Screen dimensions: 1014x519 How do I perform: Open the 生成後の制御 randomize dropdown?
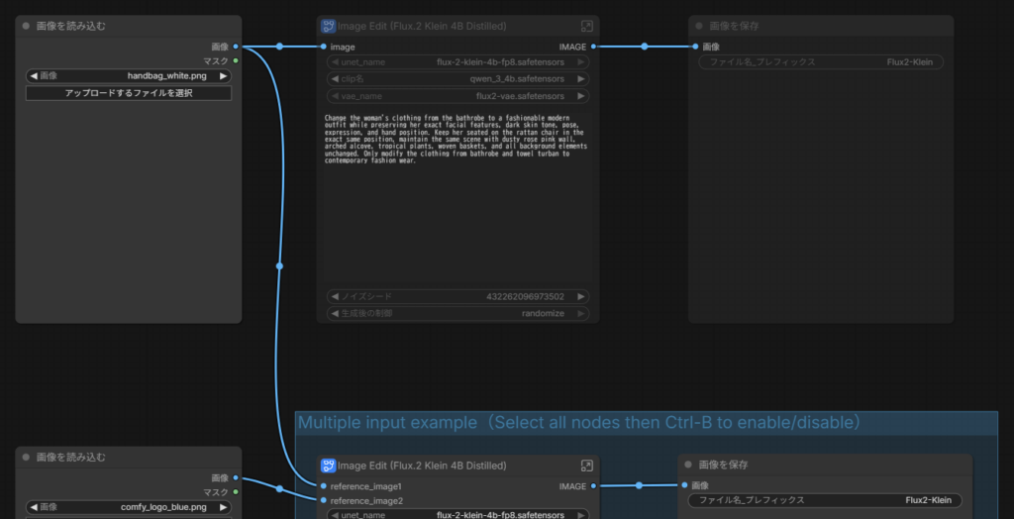click(457, 313)
